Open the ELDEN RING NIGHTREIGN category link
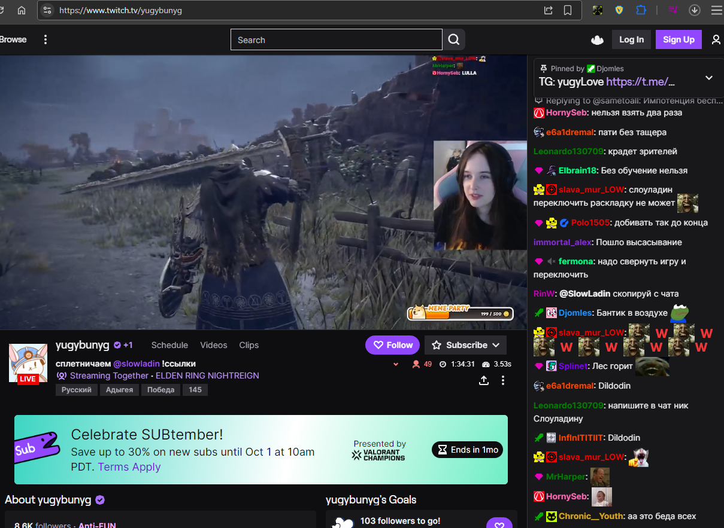 207,376
